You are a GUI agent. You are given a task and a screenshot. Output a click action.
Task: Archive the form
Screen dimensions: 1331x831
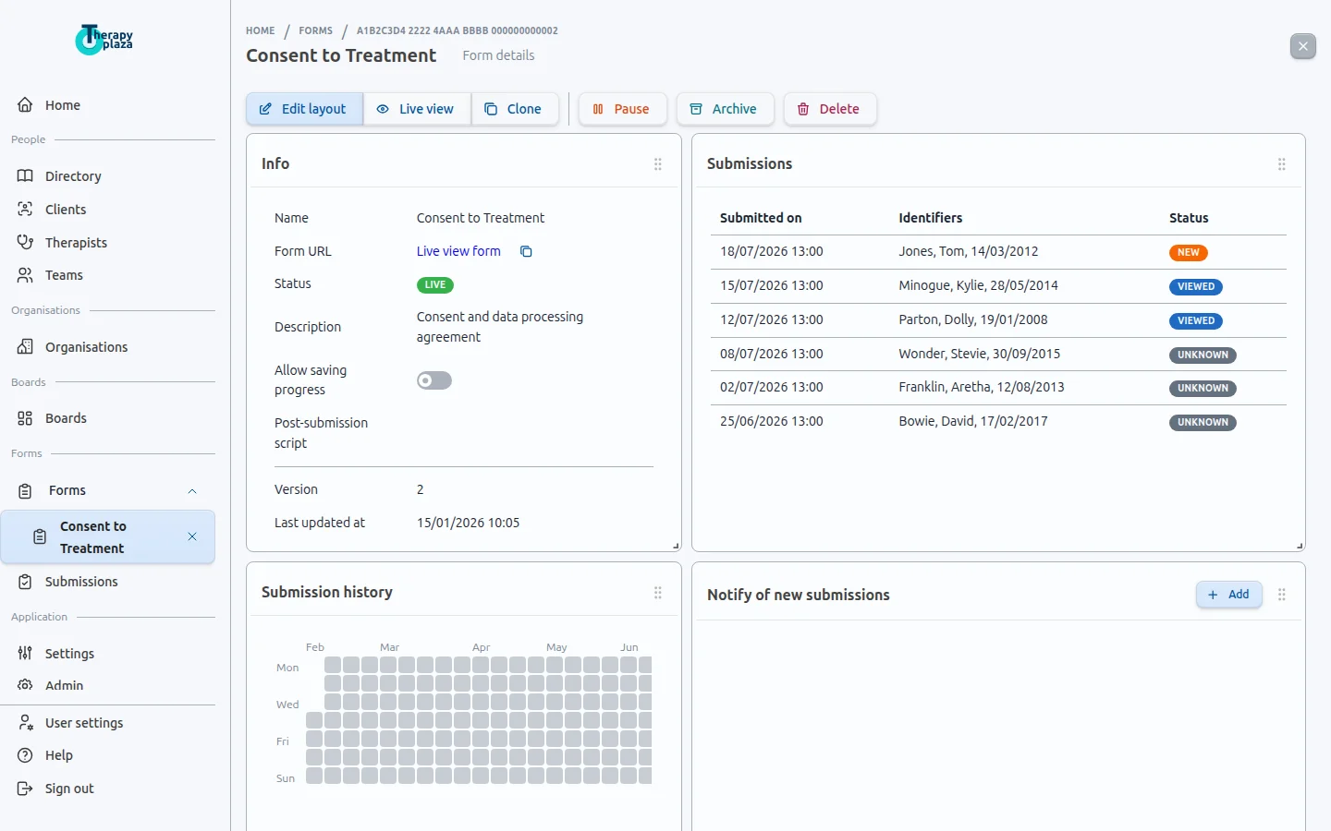pos(725,109)
